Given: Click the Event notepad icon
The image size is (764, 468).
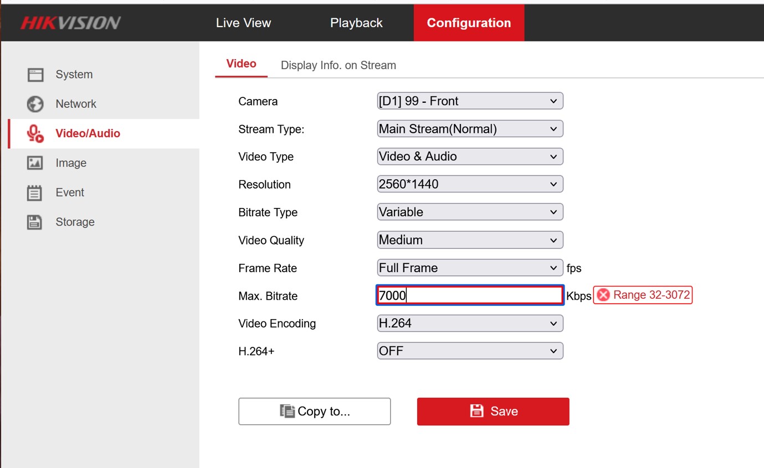Looking at the screenshot, I should pos(35,193).
